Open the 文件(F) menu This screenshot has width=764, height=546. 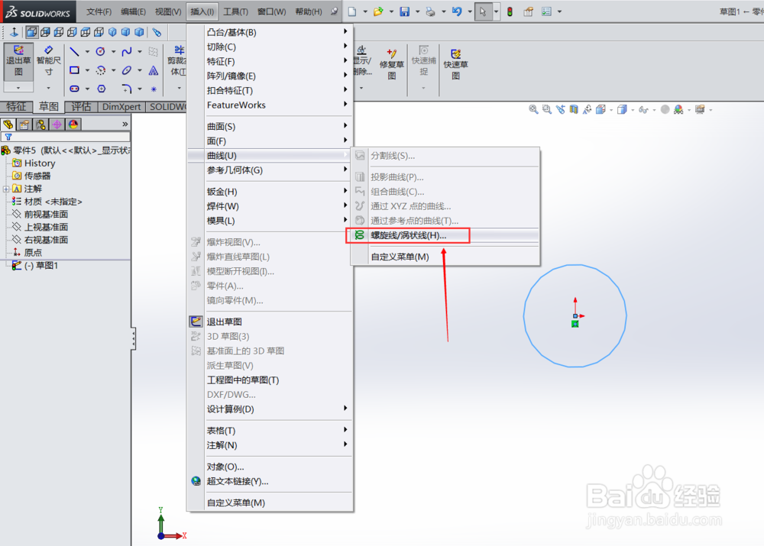tap(99, 11)
